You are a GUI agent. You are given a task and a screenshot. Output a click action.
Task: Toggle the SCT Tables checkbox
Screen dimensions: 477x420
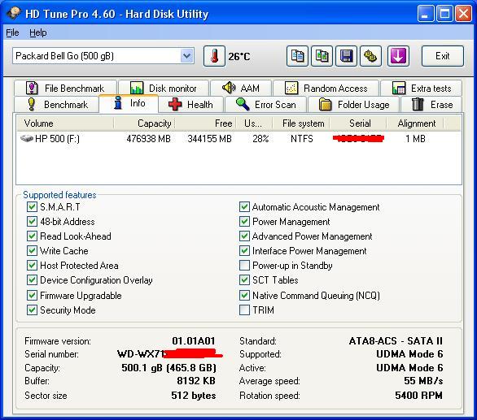(x=244, y=279)
